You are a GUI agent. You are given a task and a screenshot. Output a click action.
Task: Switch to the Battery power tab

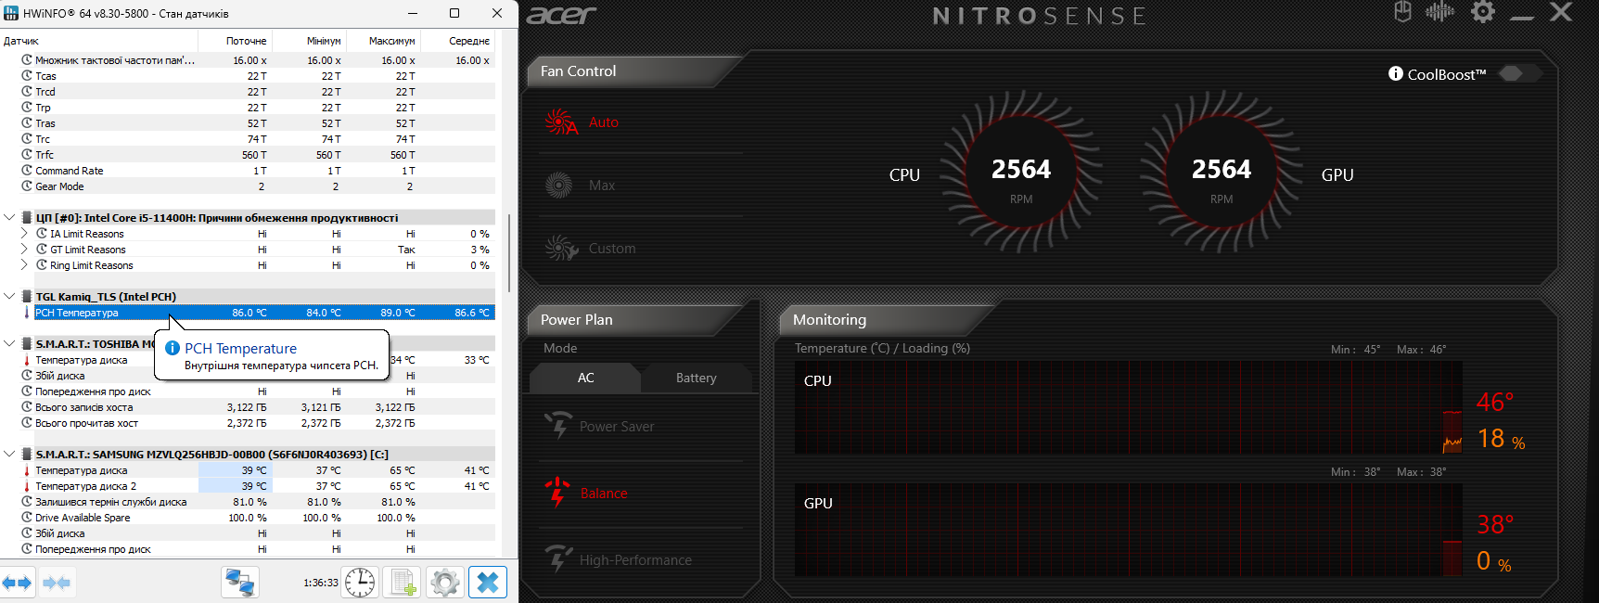(697, 378)
